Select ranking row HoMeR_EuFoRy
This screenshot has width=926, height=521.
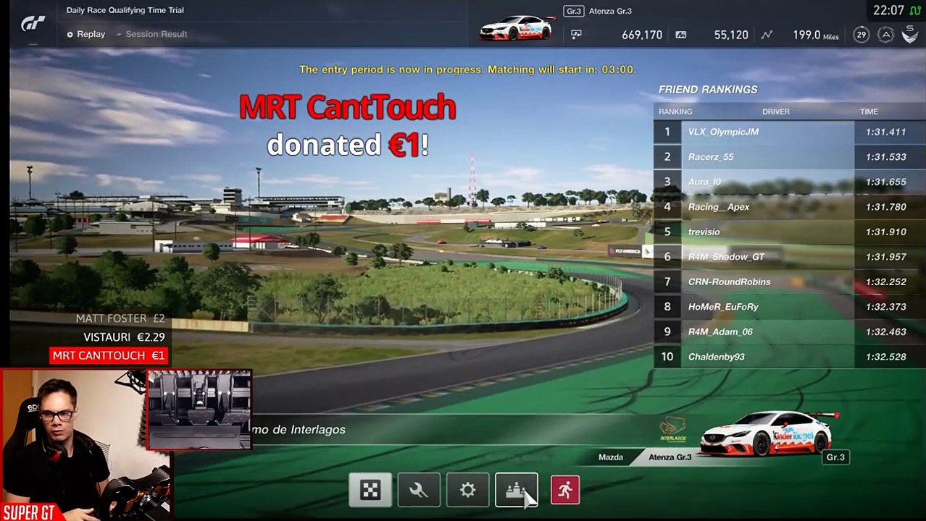789,307
